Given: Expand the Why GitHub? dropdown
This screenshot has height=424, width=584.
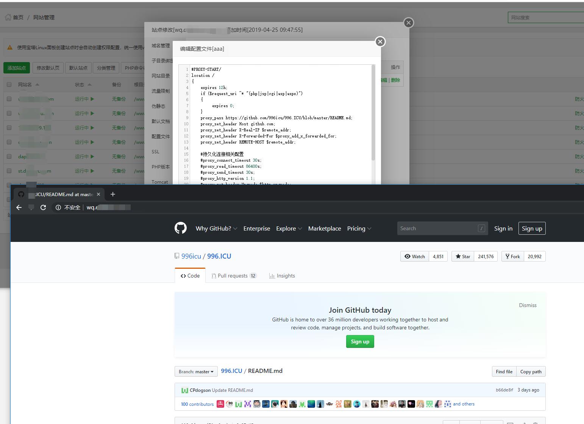Looking at the screenshot, I should click(x=216, y=228).
